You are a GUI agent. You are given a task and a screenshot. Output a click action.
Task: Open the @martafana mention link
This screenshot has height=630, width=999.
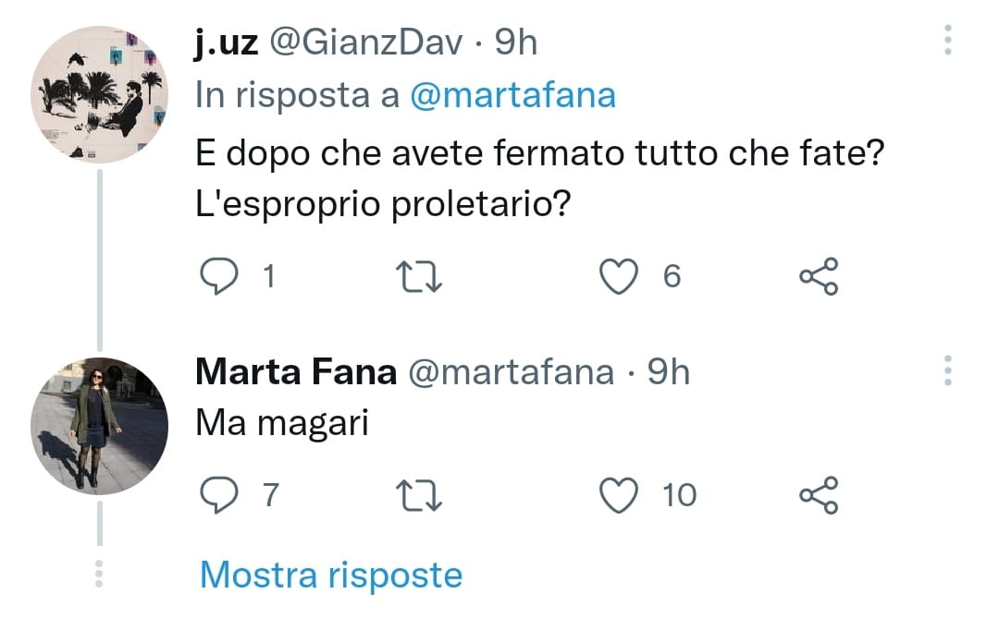[x=512, y=95]
